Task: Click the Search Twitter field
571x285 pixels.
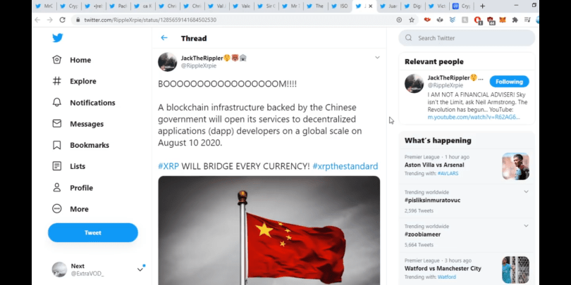Action: click(x=467, y=38)
